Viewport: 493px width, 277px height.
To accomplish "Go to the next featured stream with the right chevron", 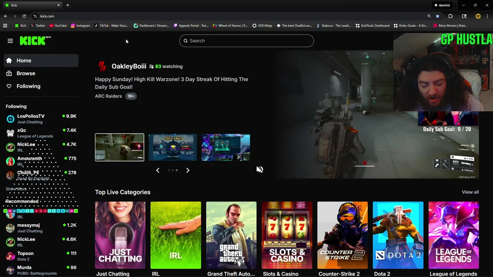I will coord(188,170).
